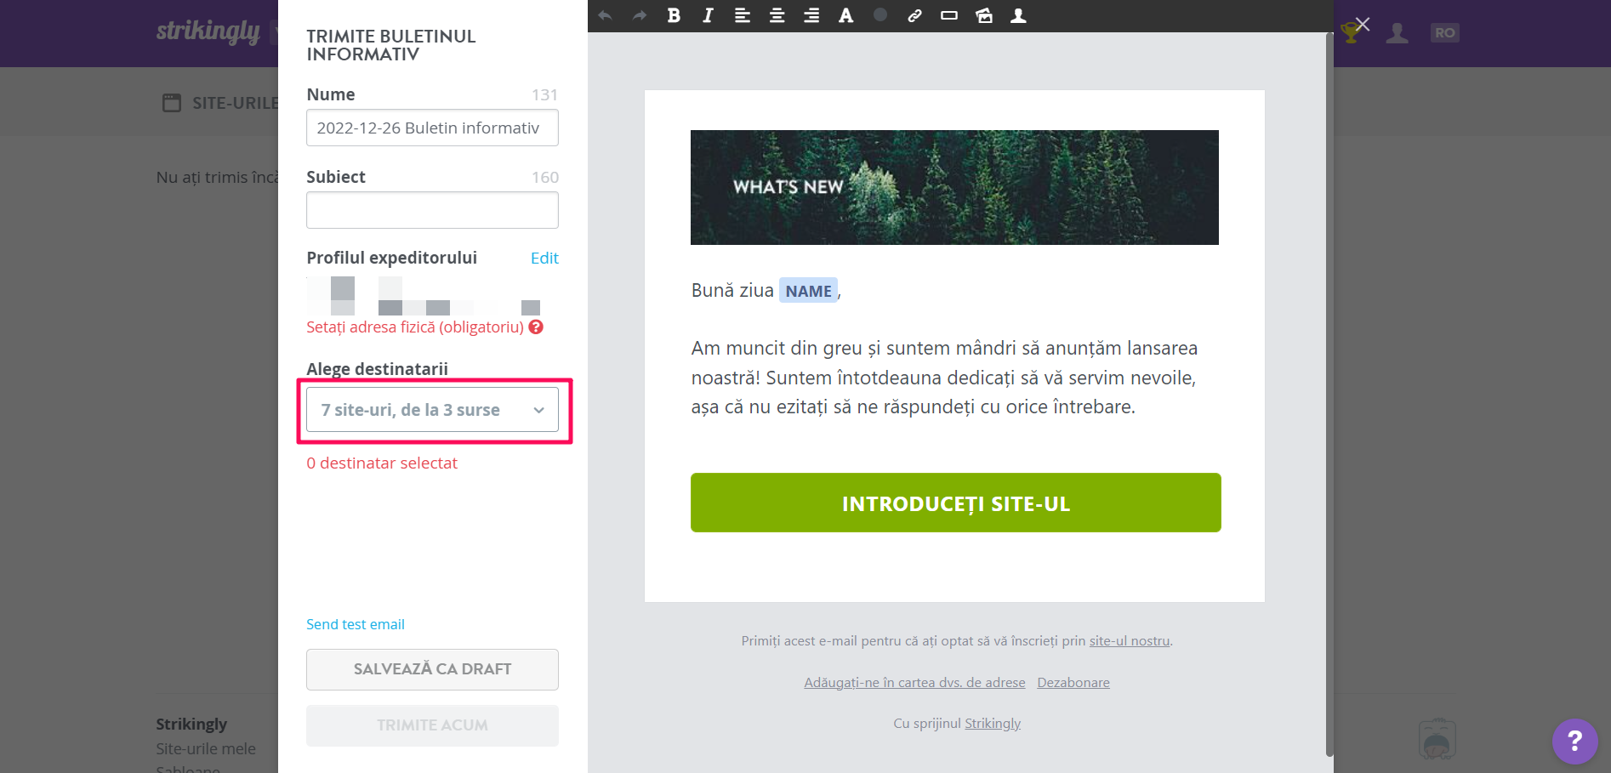Click Send test email link
The height and width of the screenshot is (773, 1611).
pyautogui.click(x=356, y=624)
